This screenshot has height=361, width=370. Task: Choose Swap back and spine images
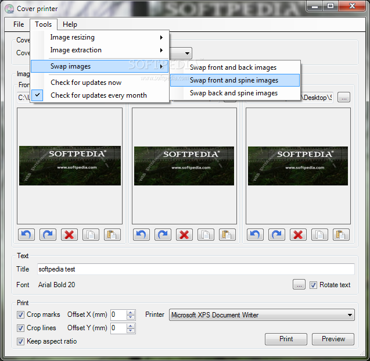pos(235,93)
